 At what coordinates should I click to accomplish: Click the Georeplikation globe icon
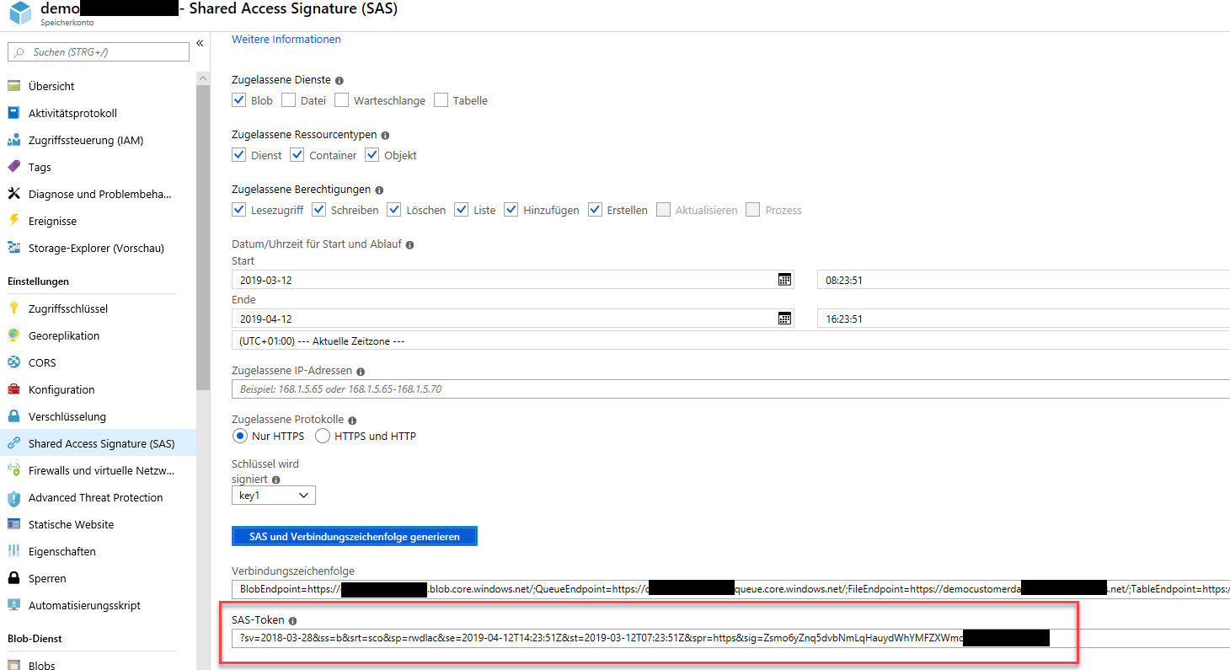click(x=13, y=335)
